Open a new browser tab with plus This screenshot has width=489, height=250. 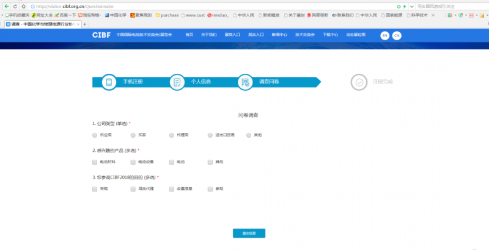point(84,24)
